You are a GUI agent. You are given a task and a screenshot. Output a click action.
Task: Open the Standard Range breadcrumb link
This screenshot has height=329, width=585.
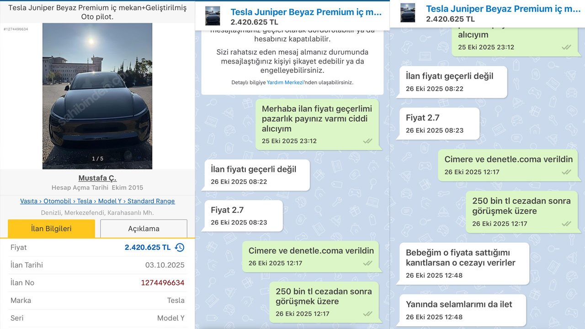[151, 201]
